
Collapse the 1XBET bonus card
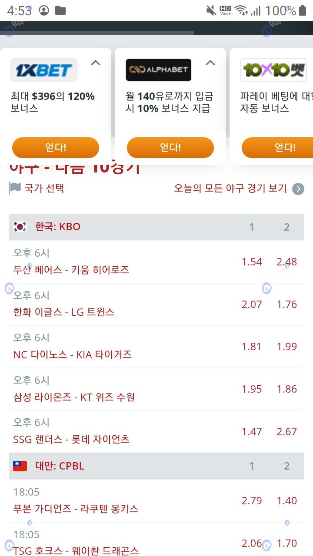[x=96, y=63]
